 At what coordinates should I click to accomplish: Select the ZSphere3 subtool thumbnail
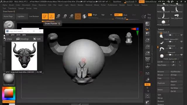pyautogui.click(x=162, y=49)
